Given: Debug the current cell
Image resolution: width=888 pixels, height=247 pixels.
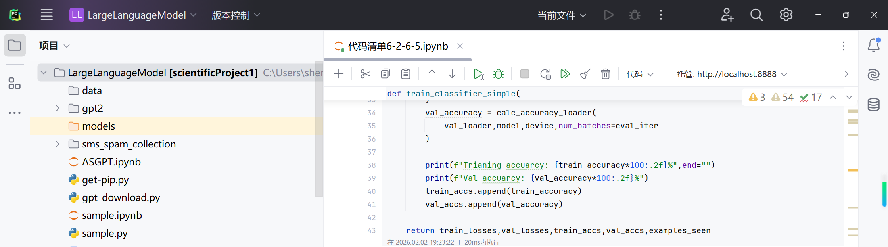Looking at the screenshot, I should 499,74.
